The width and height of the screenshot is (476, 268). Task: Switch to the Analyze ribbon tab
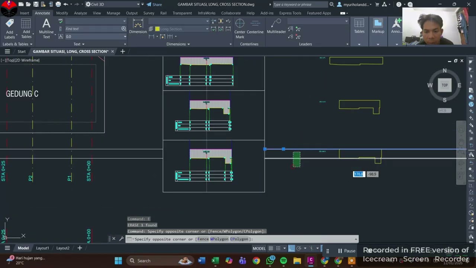[x=80, y=13]
